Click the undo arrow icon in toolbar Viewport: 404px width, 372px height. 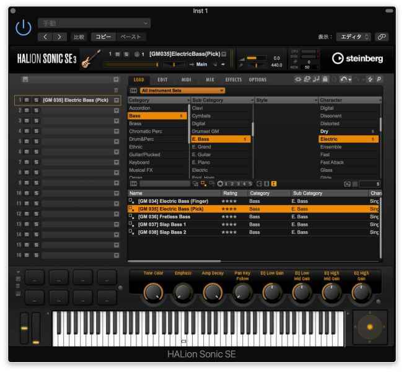(345, 79)
